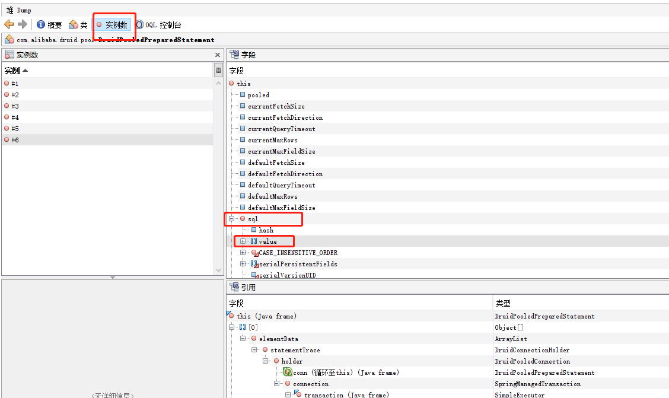The width and height of the screenshot is (669, 398).
Task: Expand the value array field
Action: coord(243,241)
